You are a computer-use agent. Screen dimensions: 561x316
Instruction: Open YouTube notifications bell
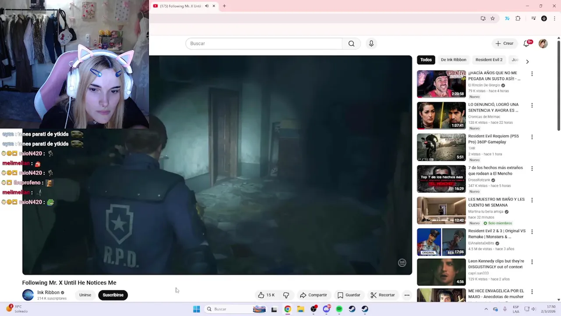pyautogui.click(x=526, y=43)
